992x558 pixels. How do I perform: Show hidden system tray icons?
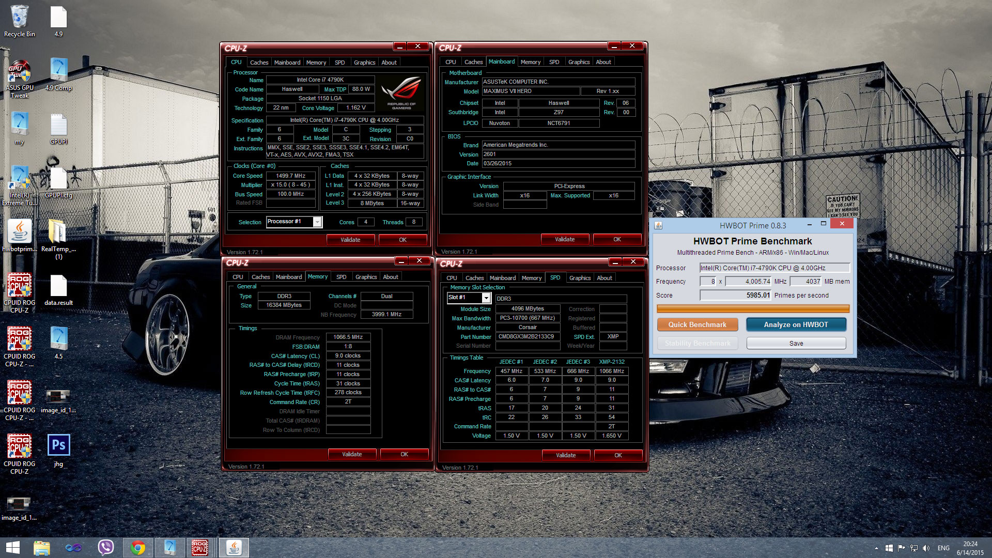[x=876, y=548]
